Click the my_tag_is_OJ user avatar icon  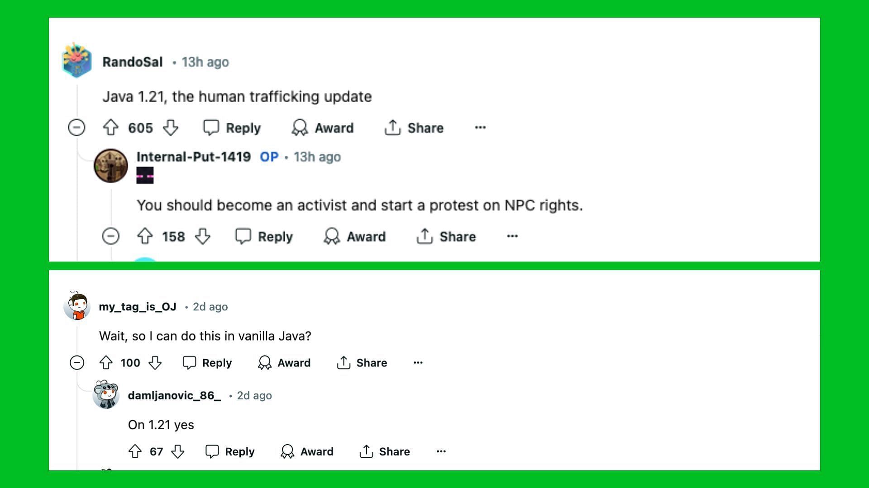[76, 306]
